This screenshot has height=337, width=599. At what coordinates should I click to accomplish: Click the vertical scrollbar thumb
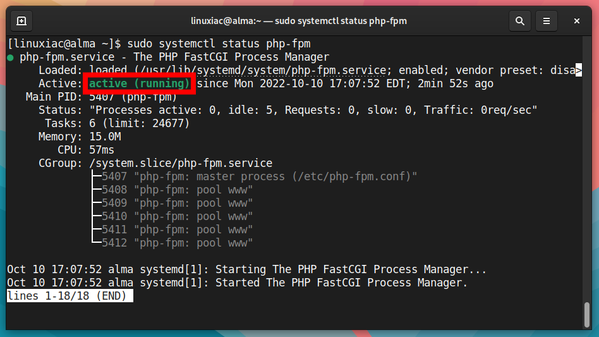click(x=587, y=315)
